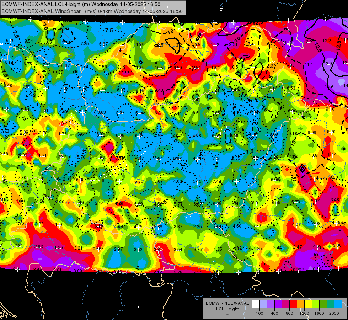
Task: Select the red swatch in the legend
Action: (293, 304)
